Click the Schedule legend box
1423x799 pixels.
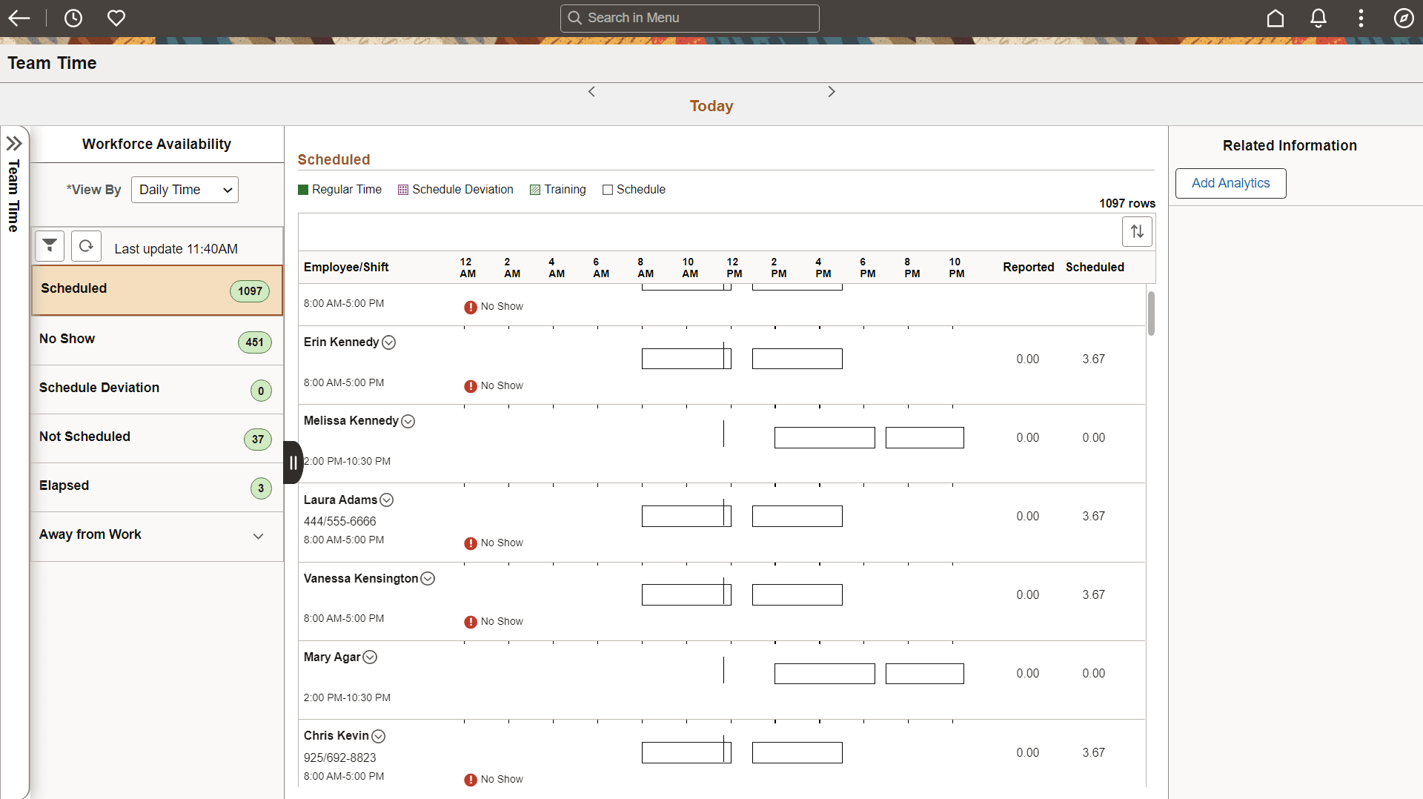608,190
